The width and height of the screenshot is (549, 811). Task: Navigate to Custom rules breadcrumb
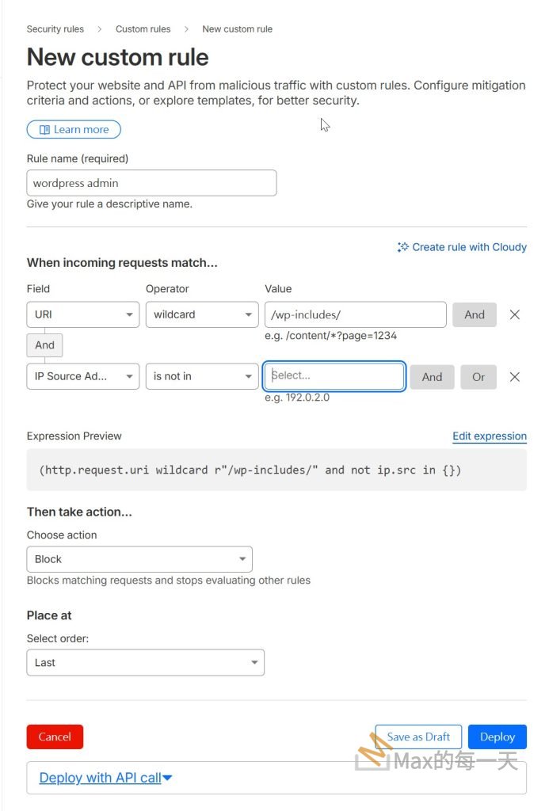pyautogui.click(x=143, y=29)
